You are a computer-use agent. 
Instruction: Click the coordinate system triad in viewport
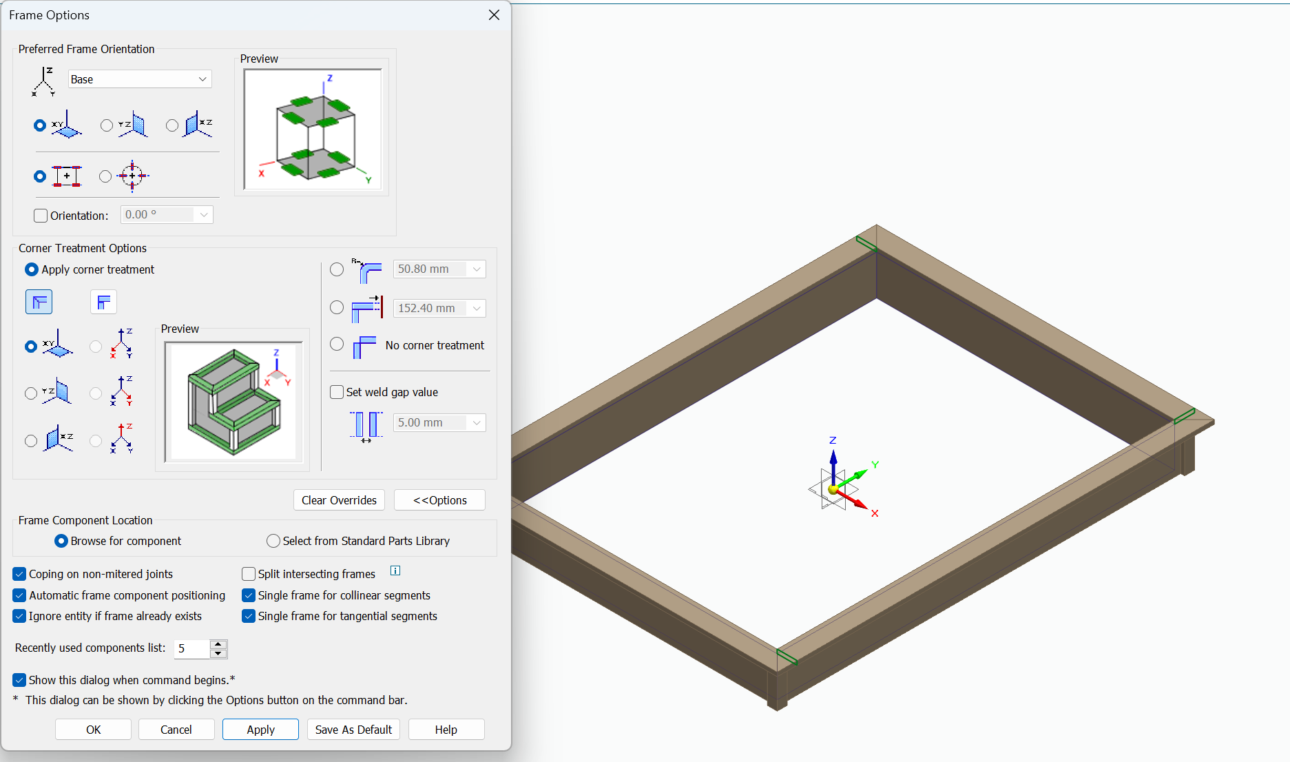click(x=835, y=489)
